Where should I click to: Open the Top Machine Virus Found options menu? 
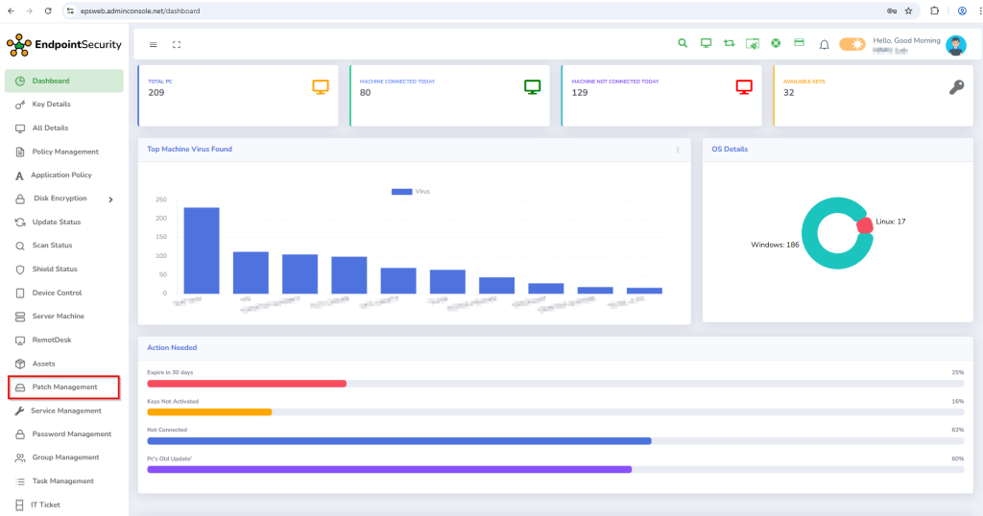click(678, 150)
